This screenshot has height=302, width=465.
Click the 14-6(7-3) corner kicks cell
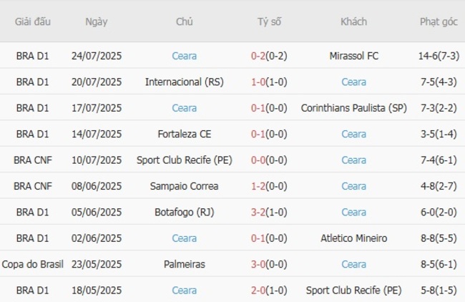pos(439,56)
